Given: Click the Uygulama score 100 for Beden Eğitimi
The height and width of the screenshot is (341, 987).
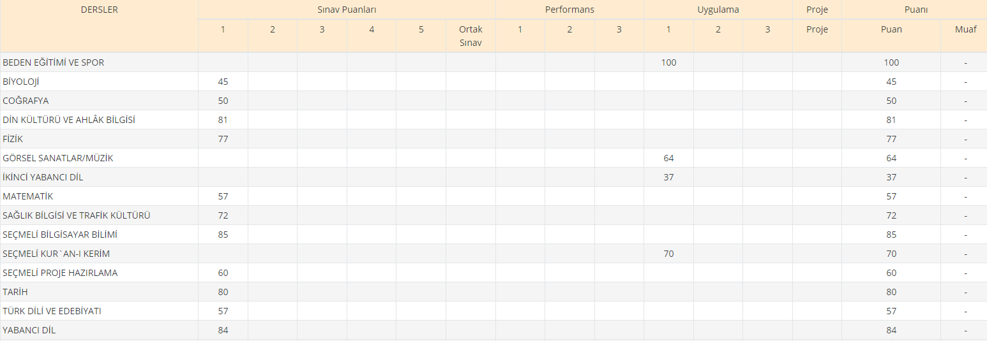Looking at the screenshot, I should (668, 62).
